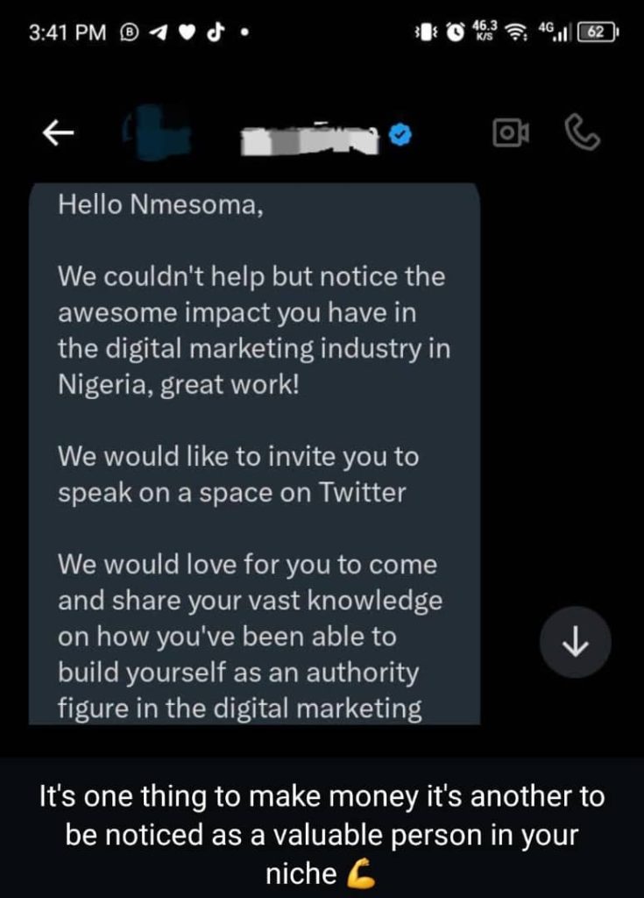Tap the alarm clock status icon
The width and height of the screenshot is (644, 898).
[455, 33]
